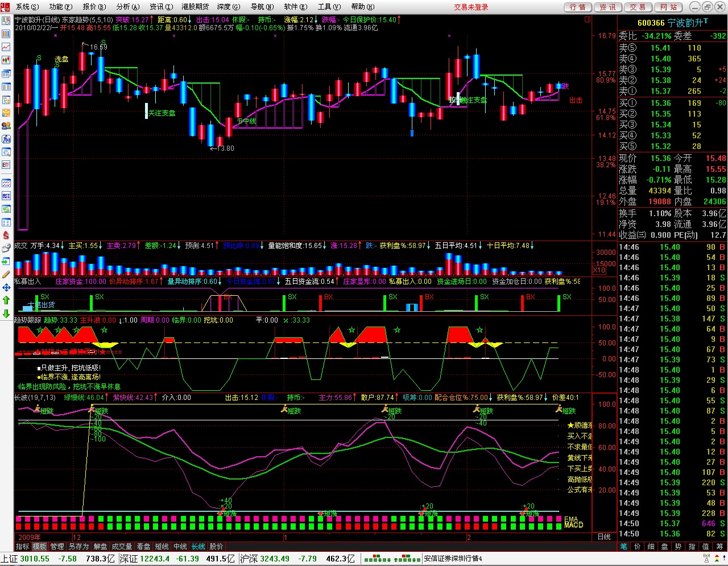This screenshot has height=566, width=728.
Task: Click the 交易未登录 status link
Action: pos(471,7)
